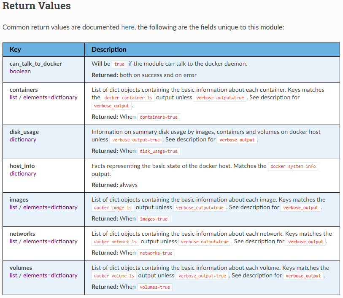Click the "networks=true" returned condition code
This screenshot has width=343, height=298.
pos(156,253)
